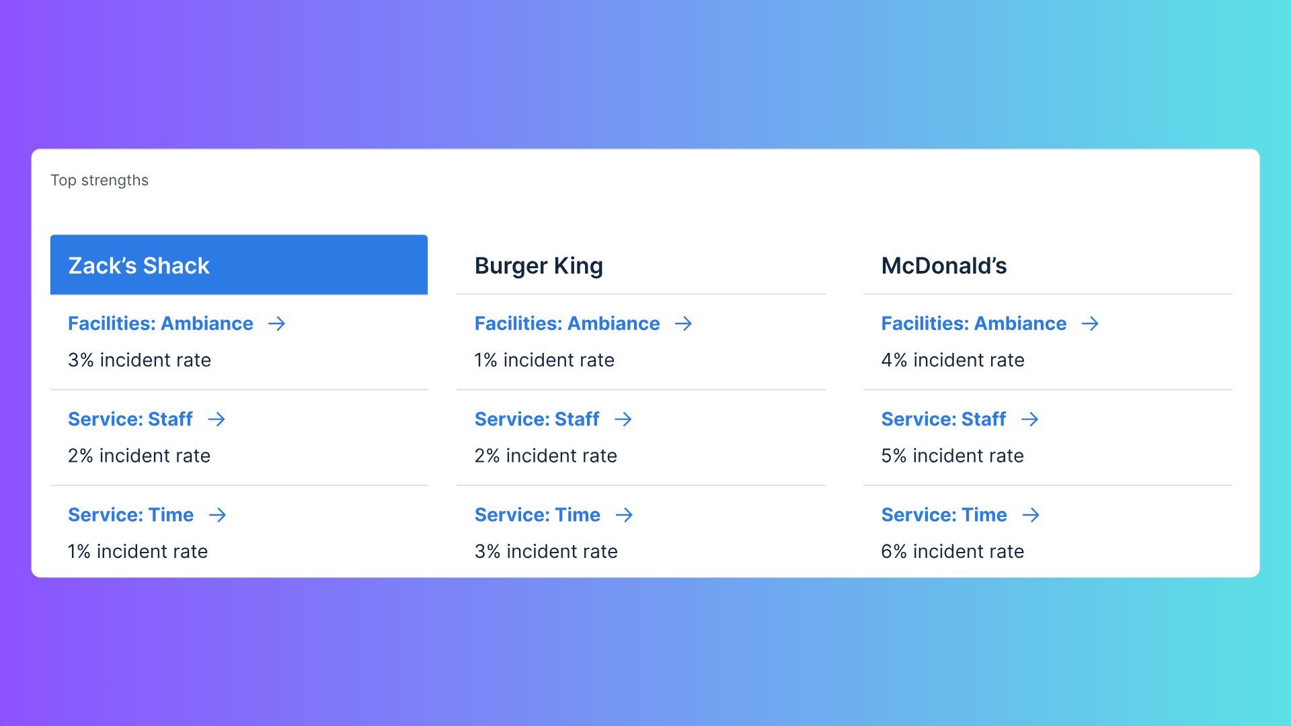Open McDonald's Facilities: Ambiance link

point(974,324)
